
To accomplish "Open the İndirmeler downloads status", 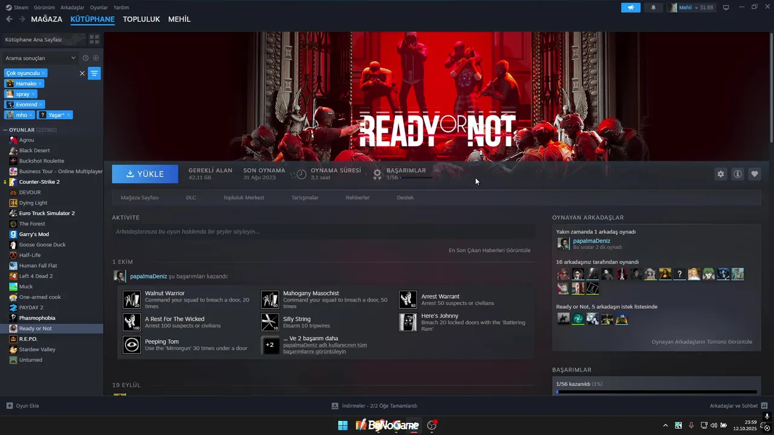I will click(x=374, y=406).
